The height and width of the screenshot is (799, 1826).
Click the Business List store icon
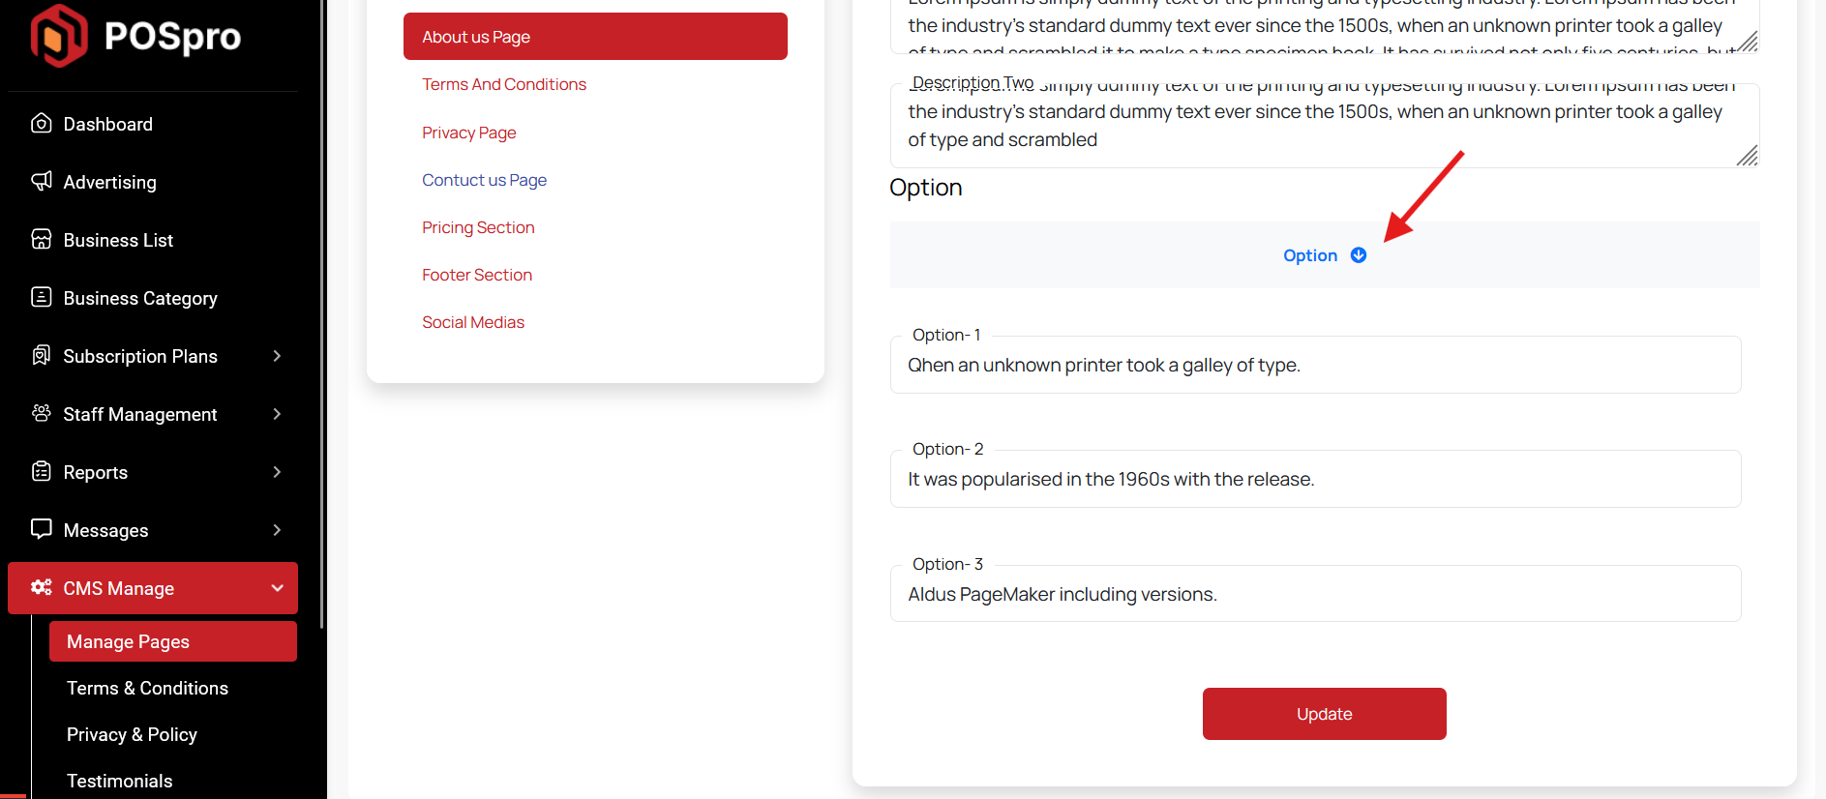tap(41, 239)
